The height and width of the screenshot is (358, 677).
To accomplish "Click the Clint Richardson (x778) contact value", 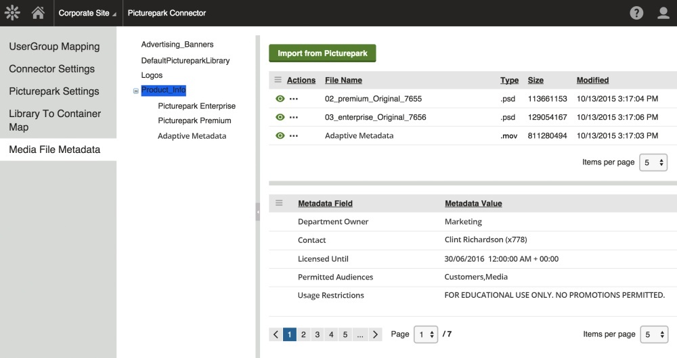I will (485, 240).
